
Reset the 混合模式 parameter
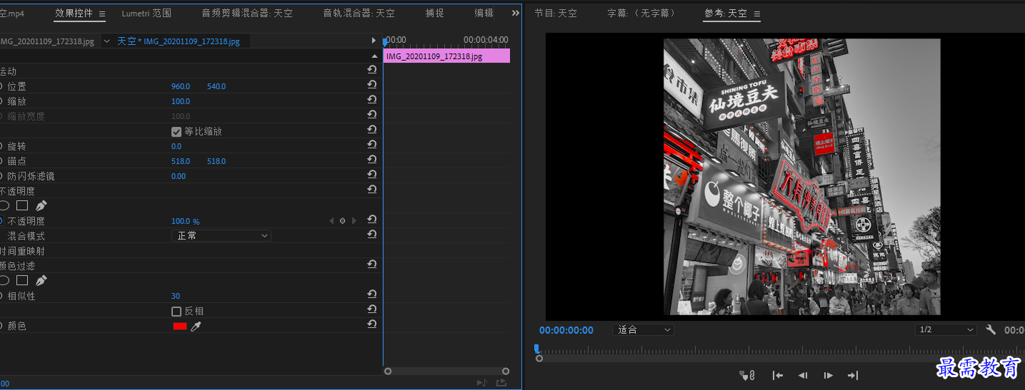click(371, 235)
